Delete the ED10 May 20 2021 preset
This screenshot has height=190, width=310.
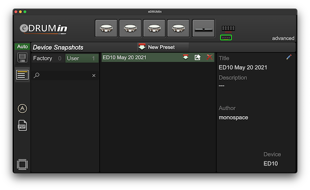tap(210, 57)
